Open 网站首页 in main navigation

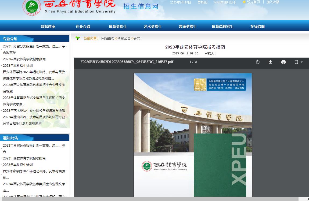(48, 27)
